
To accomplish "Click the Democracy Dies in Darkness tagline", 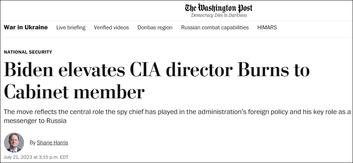I will point(219,15).
